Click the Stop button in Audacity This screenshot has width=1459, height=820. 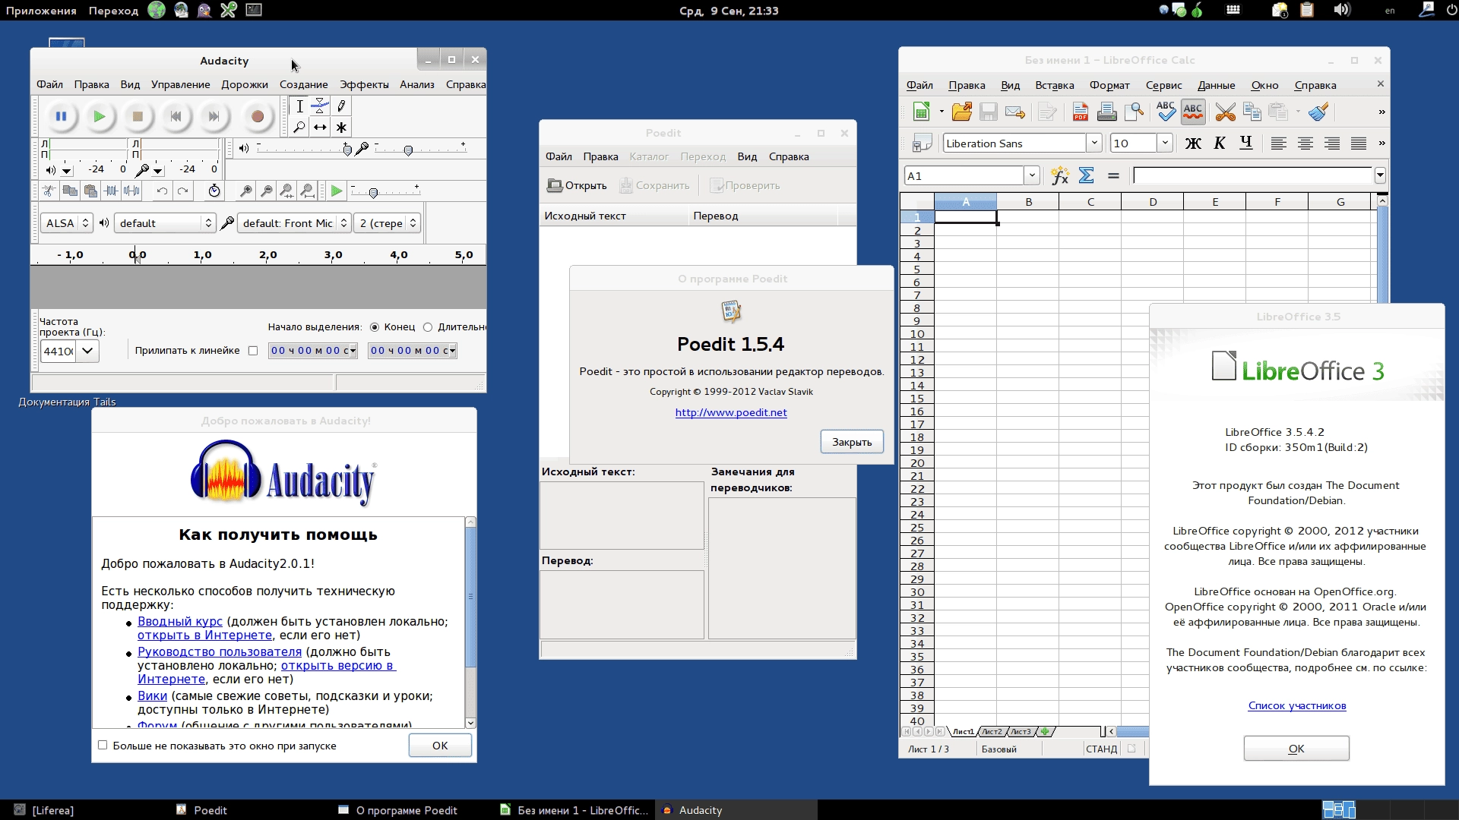pos(138,116)
